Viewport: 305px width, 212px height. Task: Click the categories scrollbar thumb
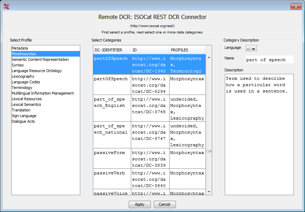(209, 151)
